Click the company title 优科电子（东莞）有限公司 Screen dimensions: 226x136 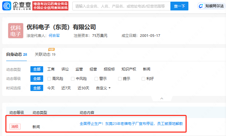coord(61,27)
